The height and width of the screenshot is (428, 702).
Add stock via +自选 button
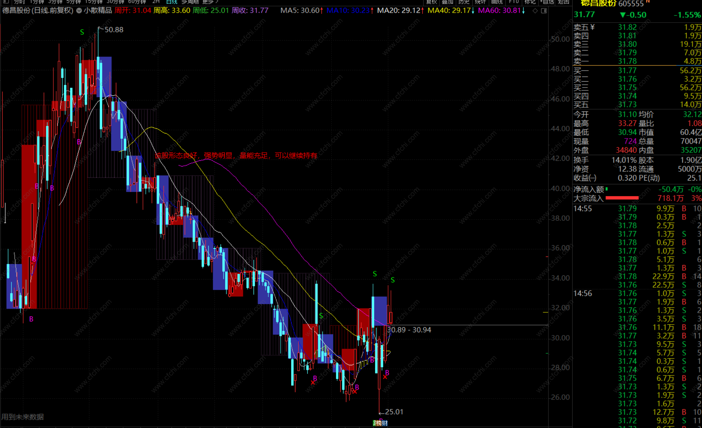pyautogui.click(x=547, y=2)
